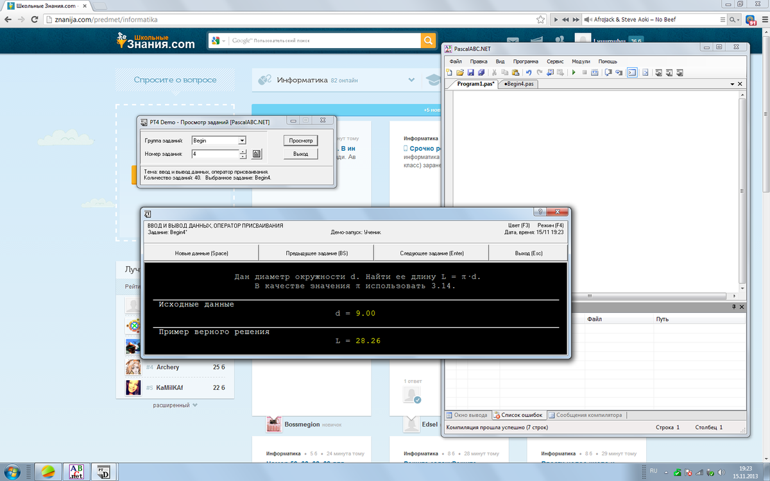Switch to Begin4.pas tab
Screen dimensions: 770x481
tap(519, 84)
